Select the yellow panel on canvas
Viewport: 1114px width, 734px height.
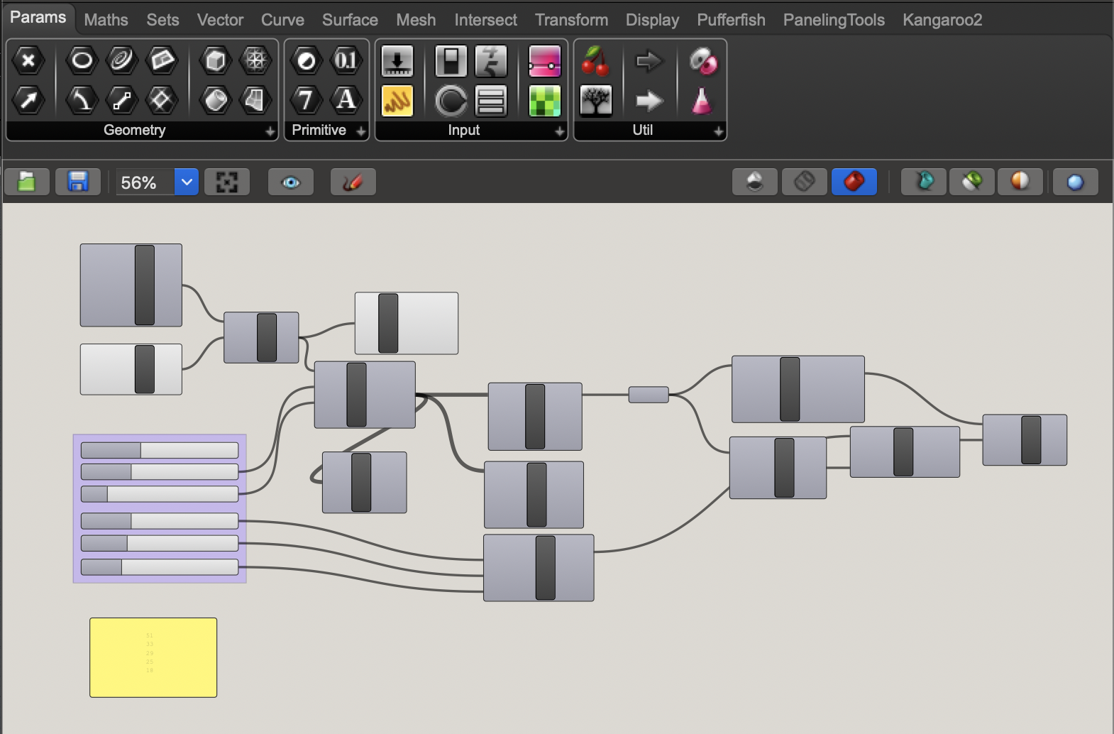(153, 657)
